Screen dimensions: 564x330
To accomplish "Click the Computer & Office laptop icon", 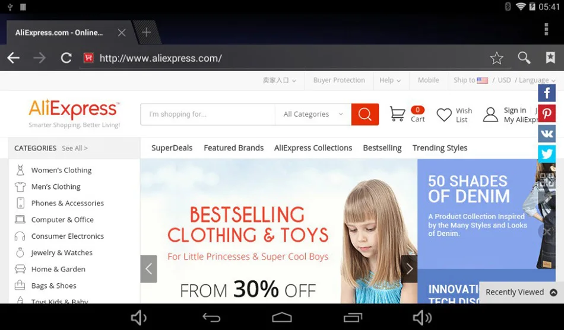I will [20, 219].
